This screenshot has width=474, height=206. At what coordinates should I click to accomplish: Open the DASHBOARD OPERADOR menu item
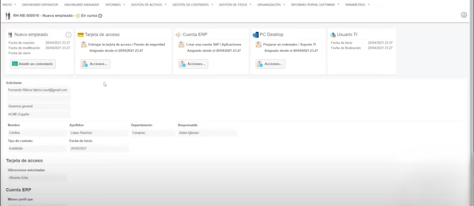click(40, 5)
